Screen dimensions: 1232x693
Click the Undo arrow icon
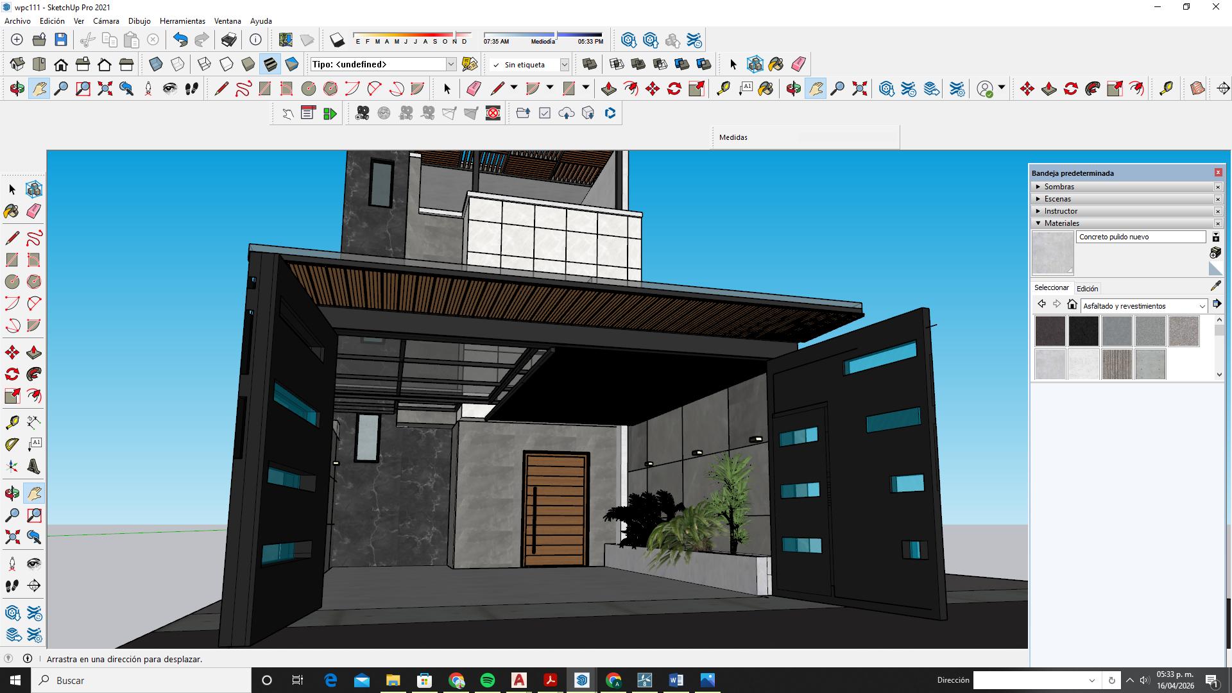tap(180, 40)
